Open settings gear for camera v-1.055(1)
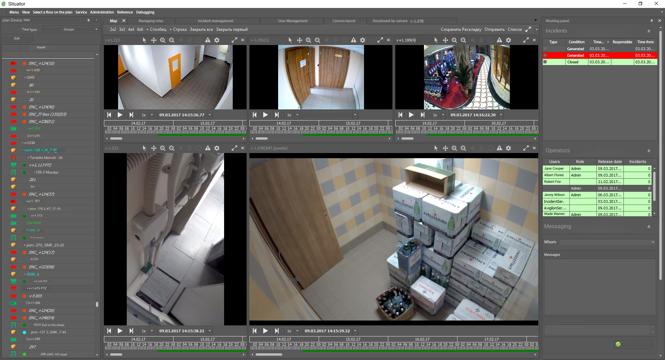 pos(363,40)
